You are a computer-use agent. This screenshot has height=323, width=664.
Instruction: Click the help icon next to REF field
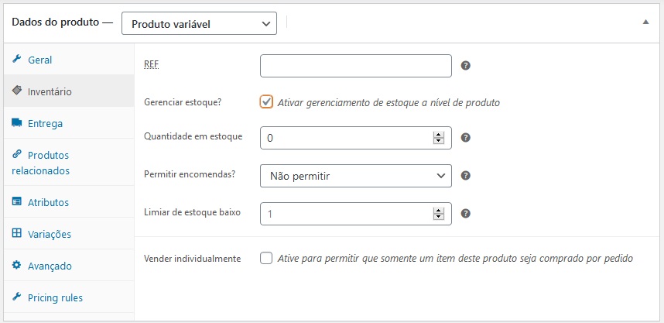[x=465, y=66]
